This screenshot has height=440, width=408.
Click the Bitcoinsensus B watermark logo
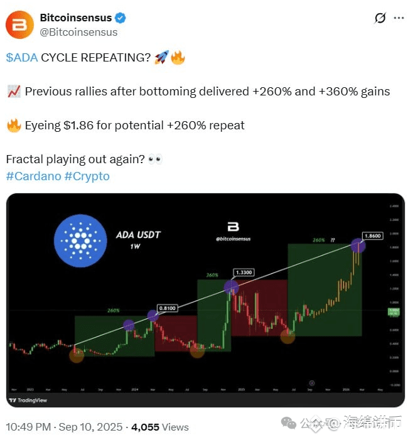[233, 227]
